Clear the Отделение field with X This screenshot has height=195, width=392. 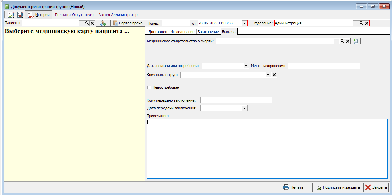366,23
